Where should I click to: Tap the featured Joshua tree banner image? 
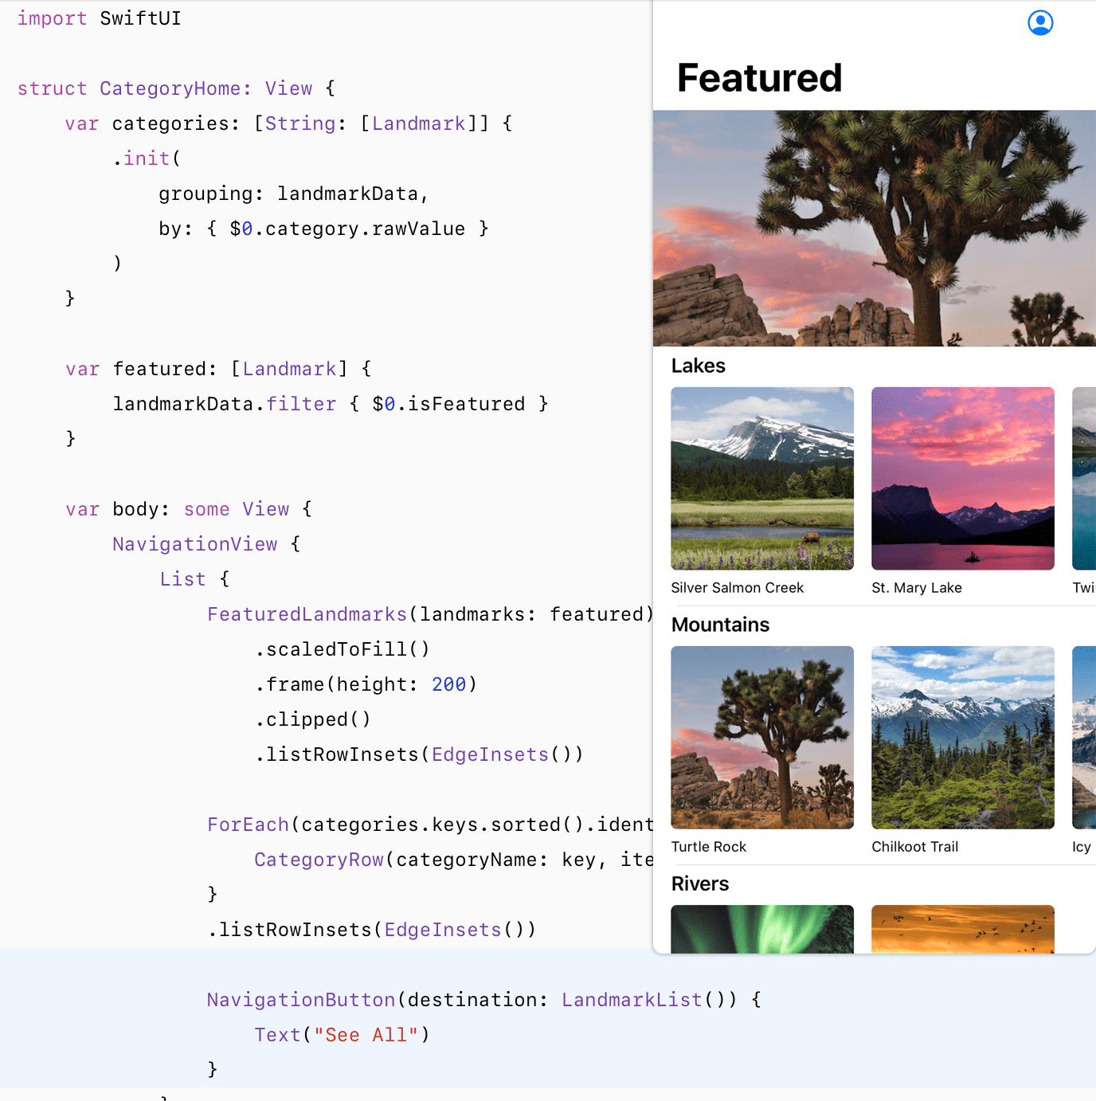[x=874, y=229]
